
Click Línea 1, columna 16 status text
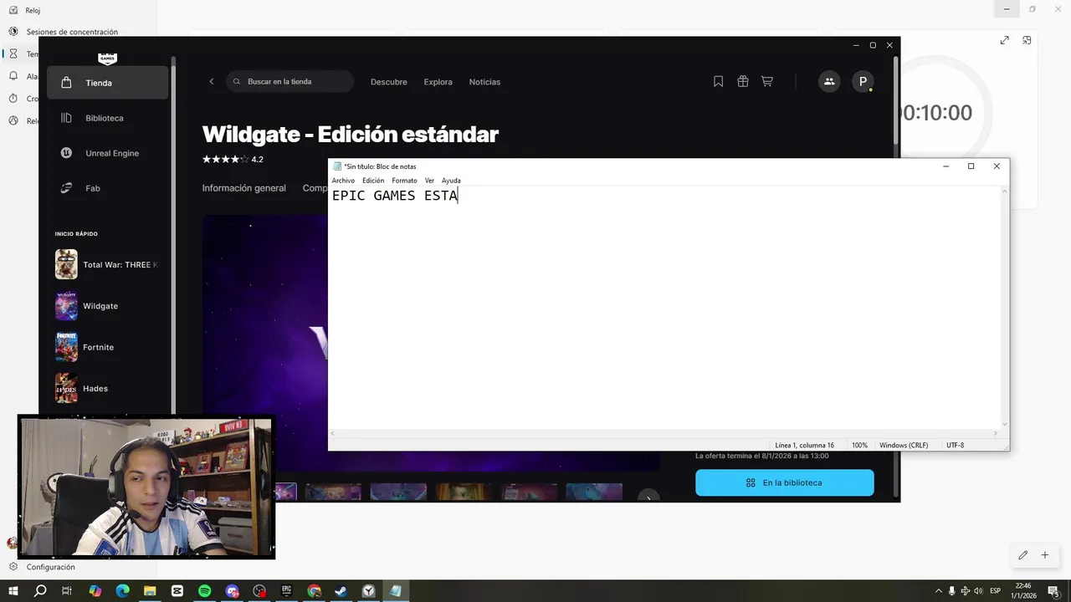point(804,446)
